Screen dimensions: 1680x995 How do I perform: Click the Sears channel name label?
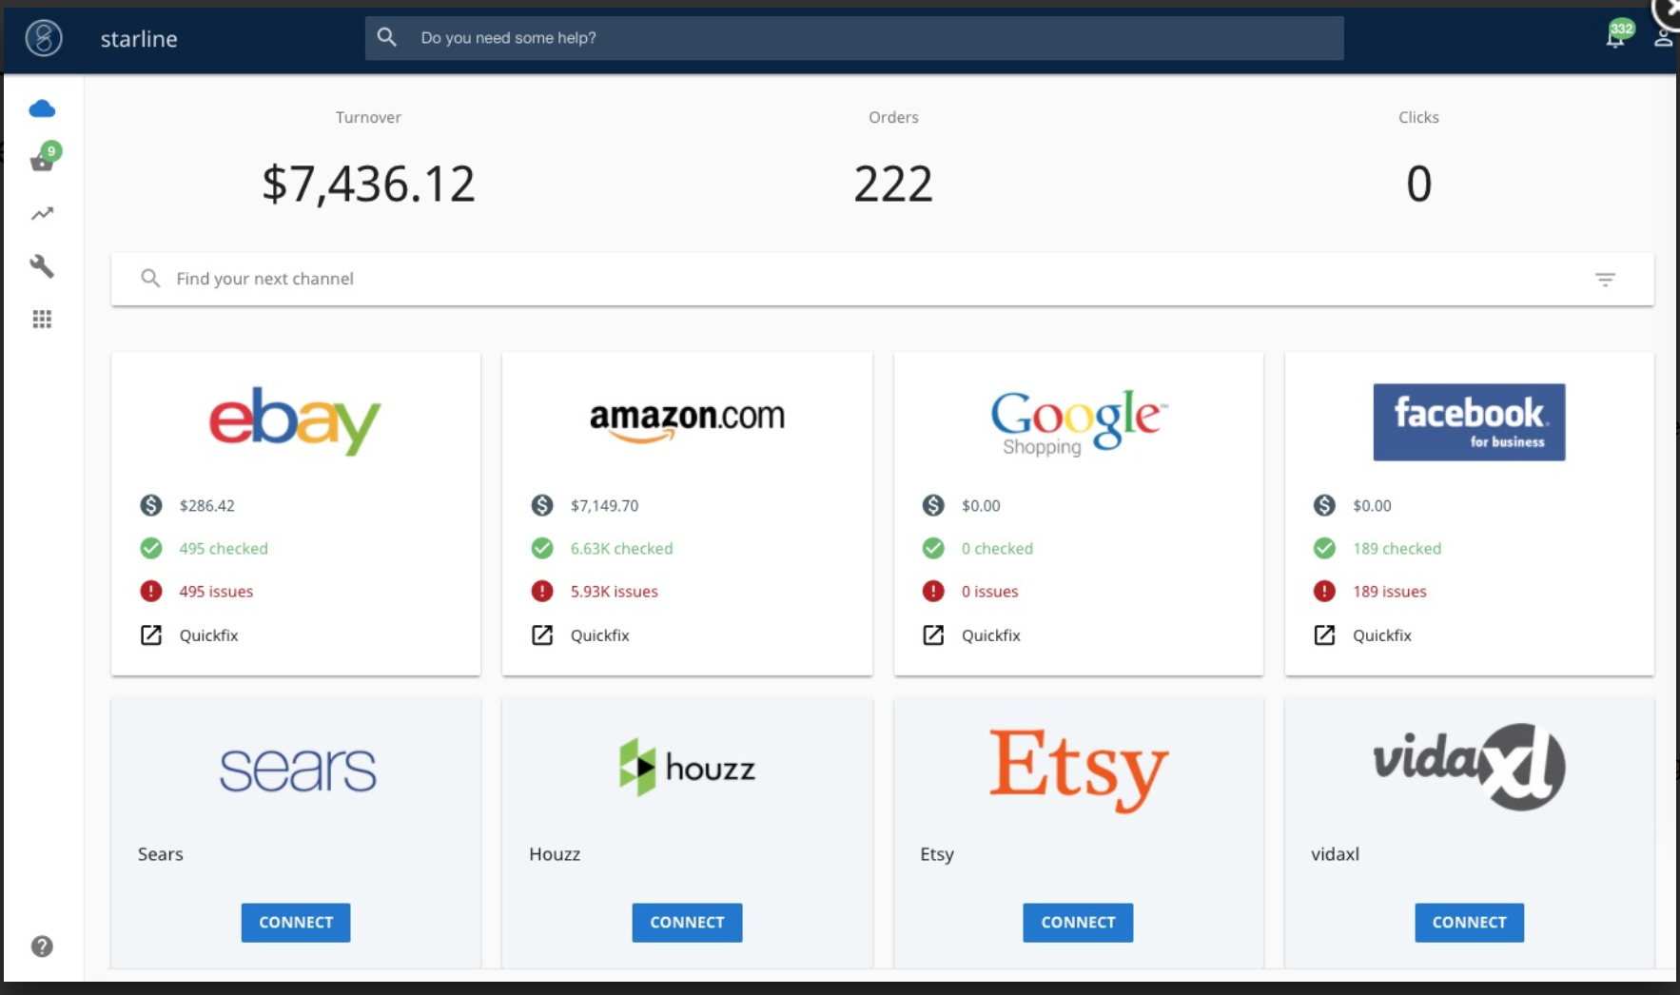160,854
